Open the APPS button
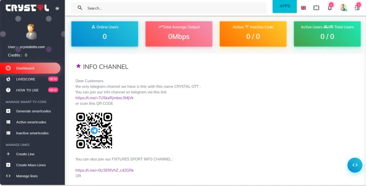This screenshot has width=366, height=186. coord(285,6)
